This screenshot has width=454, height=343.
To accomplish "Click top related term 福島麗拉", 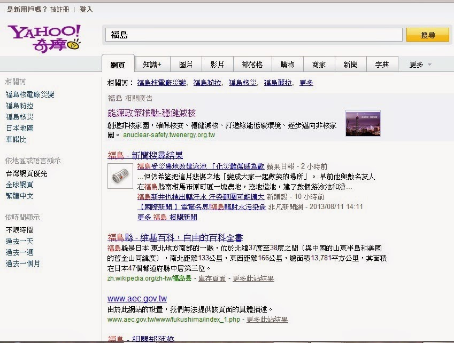I will coord(278,83).
